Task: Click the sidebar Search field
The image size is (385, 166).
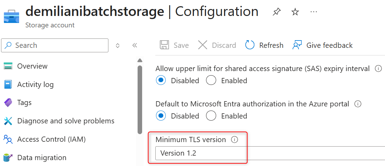Action: pos(55,45)
